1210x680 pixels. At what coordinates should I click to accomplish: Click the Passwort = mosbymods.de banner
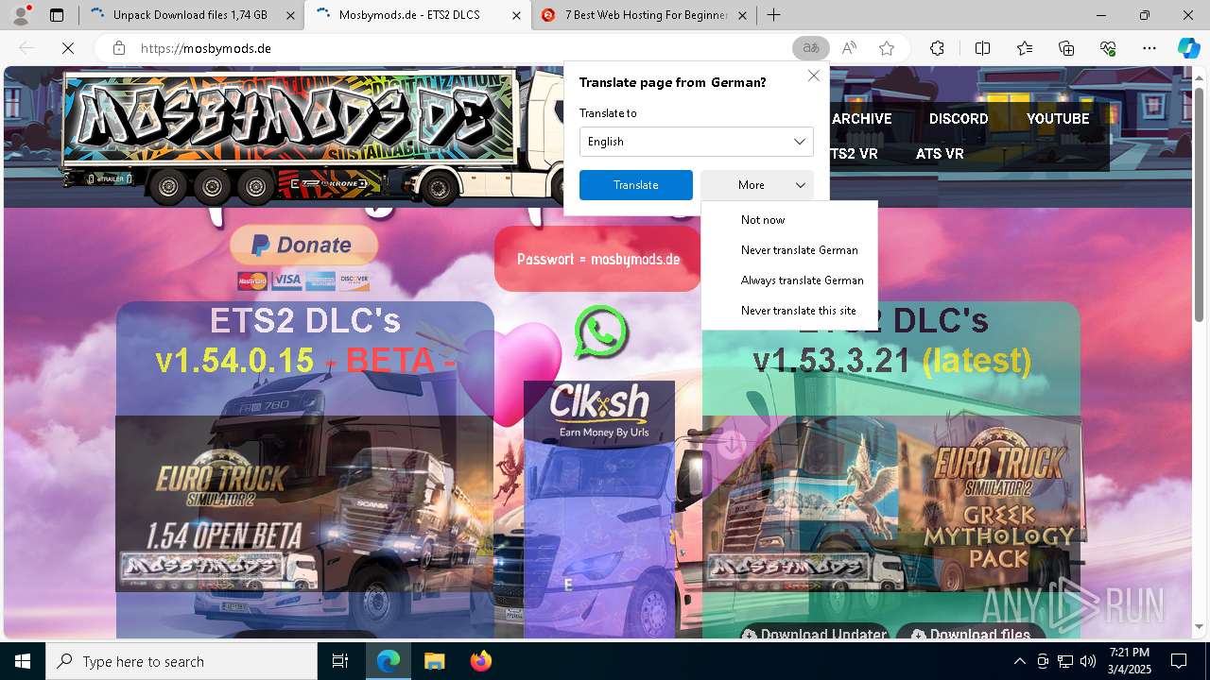pos(597,259)
